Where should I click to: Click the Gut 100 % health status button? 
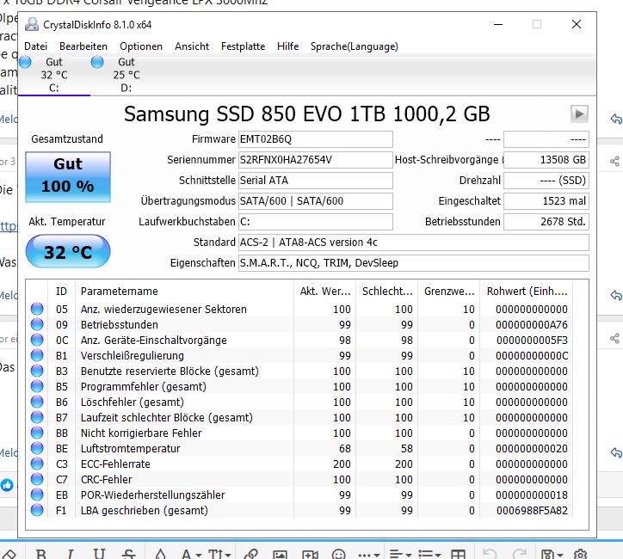point(68,176)
